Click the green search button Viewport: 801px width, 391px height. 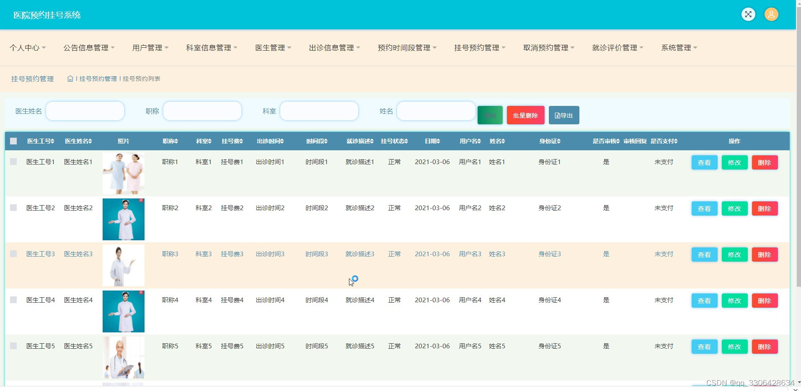tap(490, 115)
